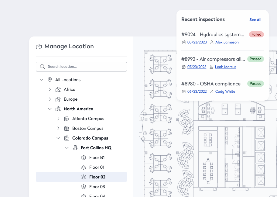Click the Colorado Campus building icon
The image size is (277, 197).
67,138
